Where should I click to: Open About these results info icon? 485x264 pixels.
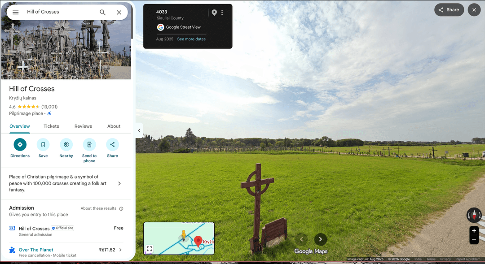[x=121, y=209]
